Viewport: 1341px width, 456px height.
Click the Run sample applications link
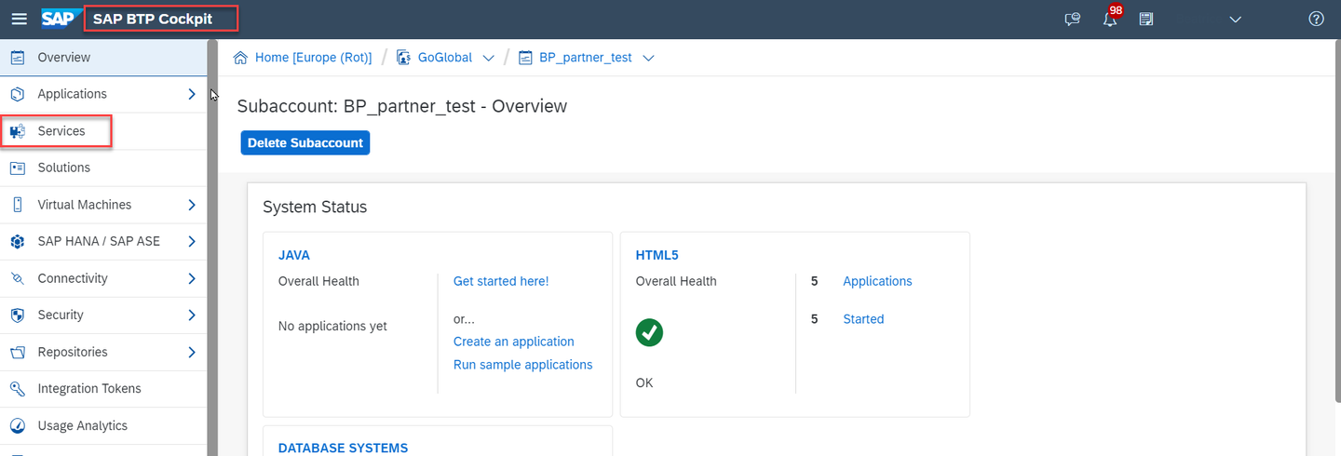click(522, 365)
